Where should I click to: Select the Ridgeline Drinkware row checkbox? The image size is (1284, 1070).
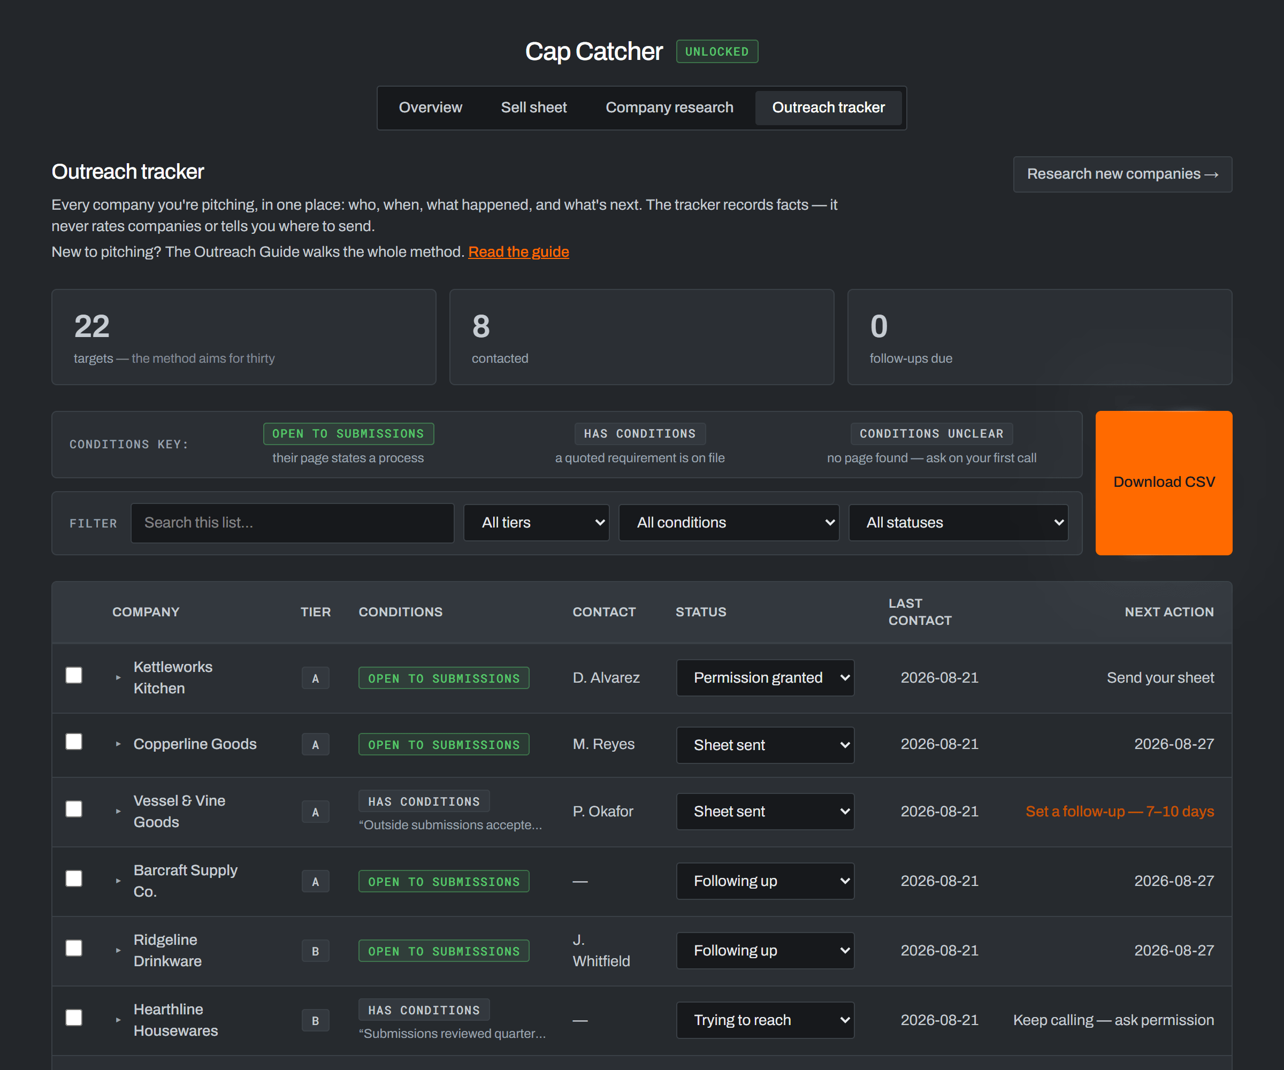(74, 949)
